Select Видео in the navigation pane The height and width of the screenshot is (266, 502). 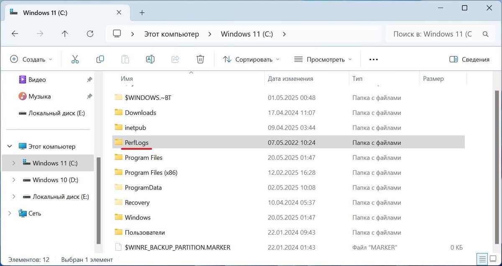(37, 79)
